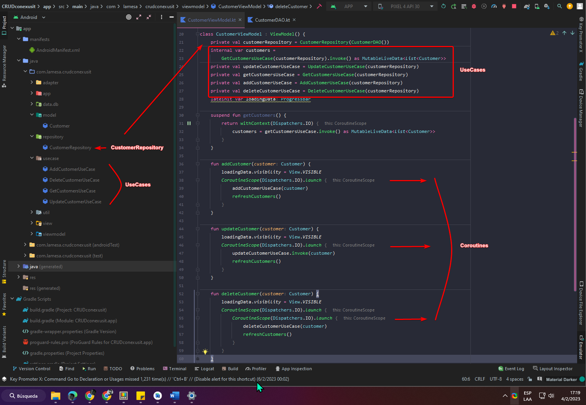Expand the view folder in the project tree
Viewport: 586px width, 405px height.
coord(32,223)
